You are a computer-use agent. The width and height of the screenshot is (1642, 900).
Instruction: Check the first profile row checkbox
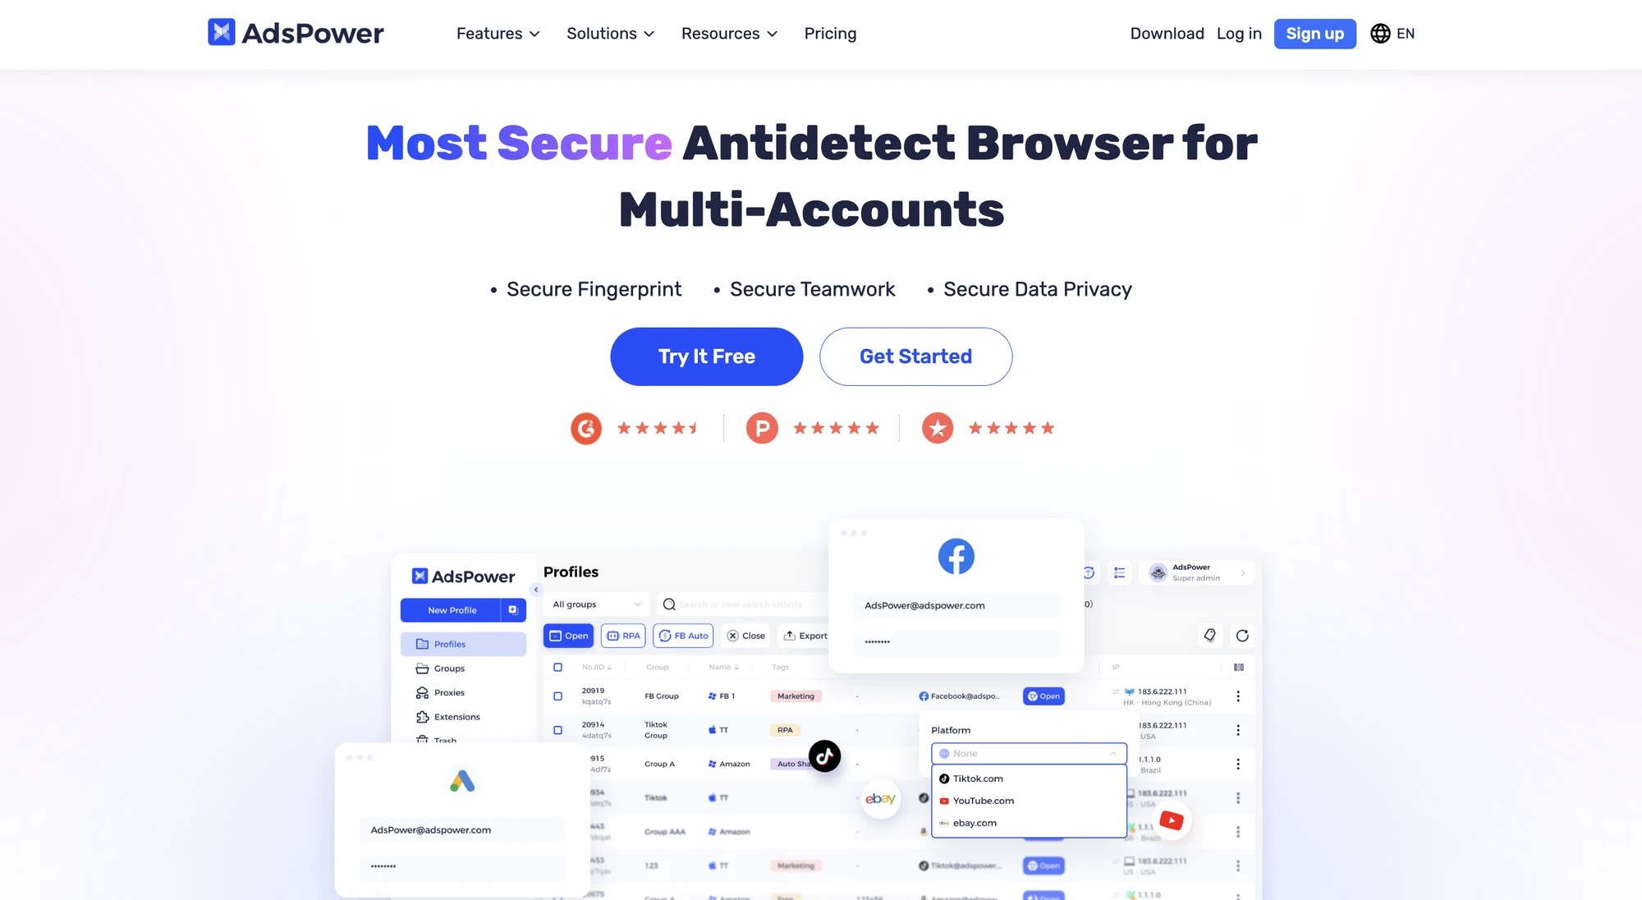558,696
